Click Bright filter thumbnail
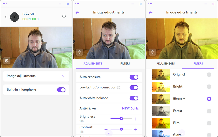This screenshot has width=218, height=137. point(161,87)
